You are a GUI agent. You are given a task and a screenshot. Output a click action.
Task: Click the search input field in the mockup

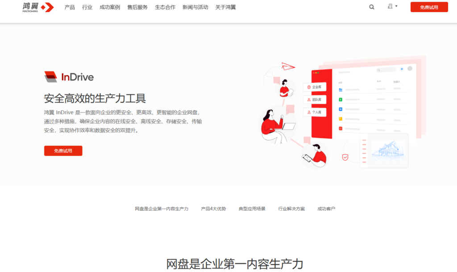click(386, 70)
